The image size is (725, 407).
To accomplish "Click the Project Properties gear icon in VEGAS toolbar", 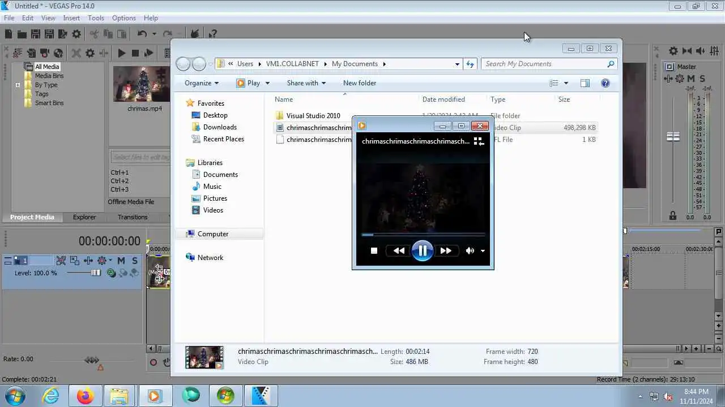I will [x=76, y=34].
